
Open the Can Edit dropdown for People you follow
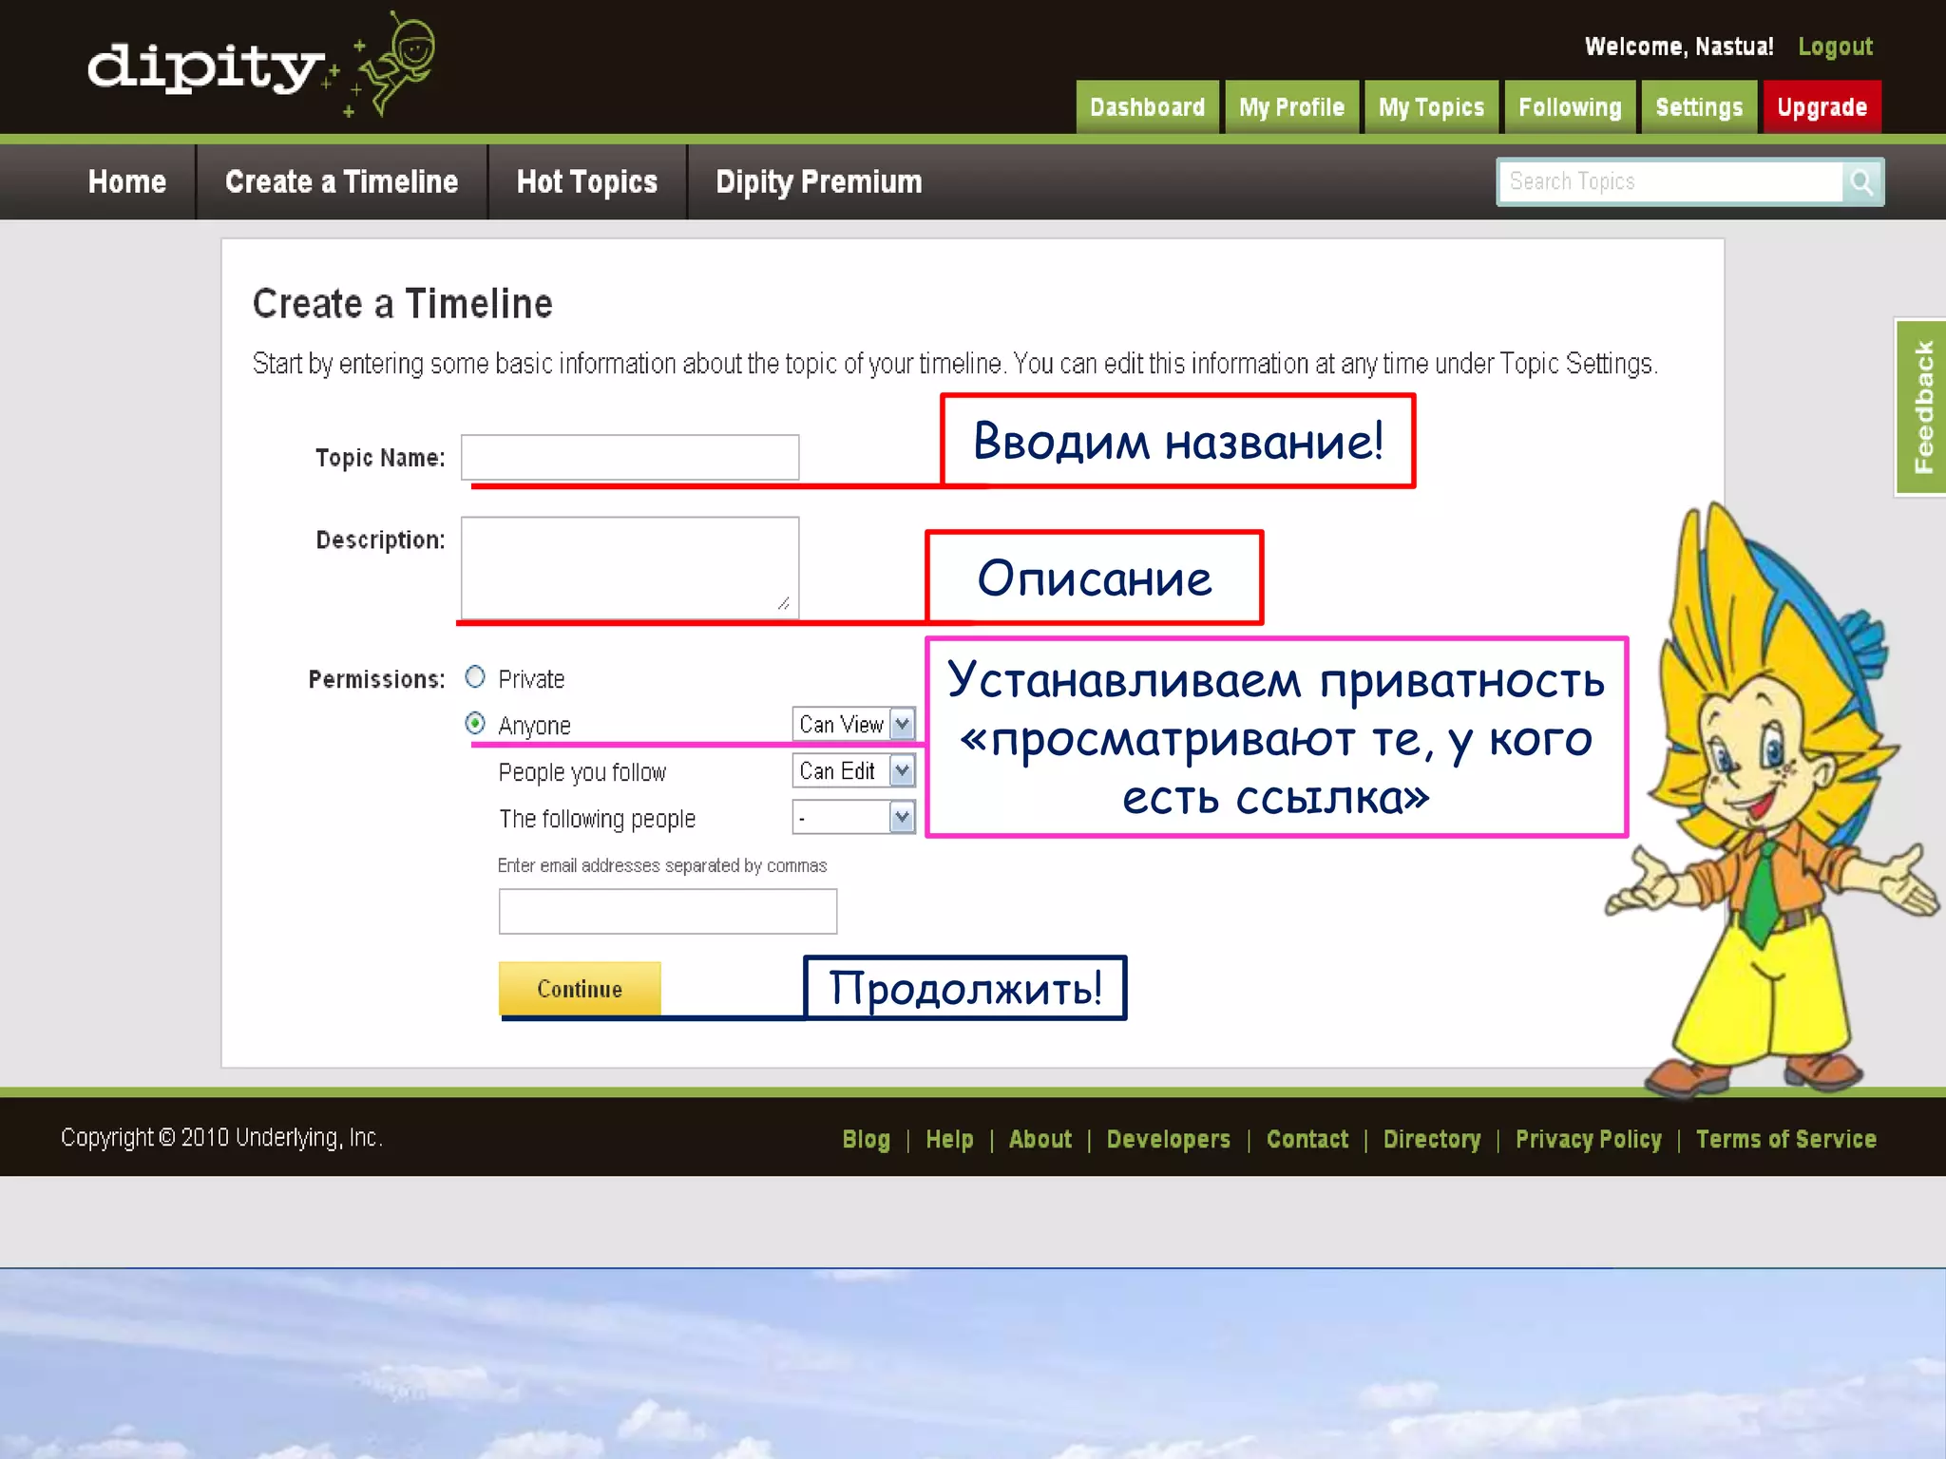point(853,770)
